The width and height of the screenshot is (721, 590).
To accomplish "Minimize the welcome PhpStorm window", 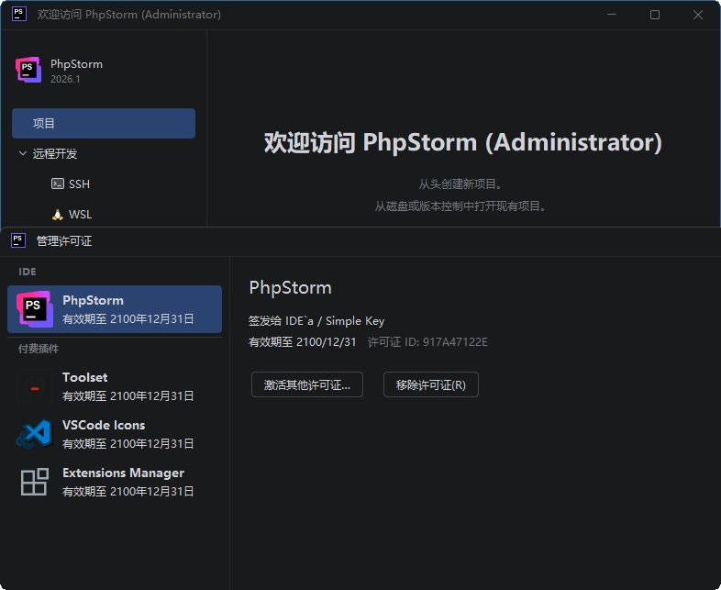I will point(612,15).
